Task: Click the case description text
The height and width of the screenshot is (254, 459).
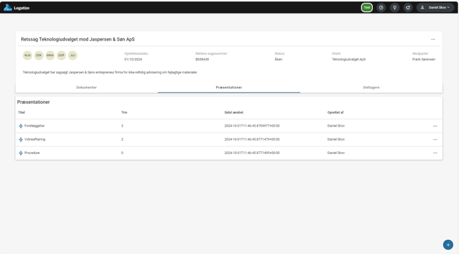Action: point(110,72)
